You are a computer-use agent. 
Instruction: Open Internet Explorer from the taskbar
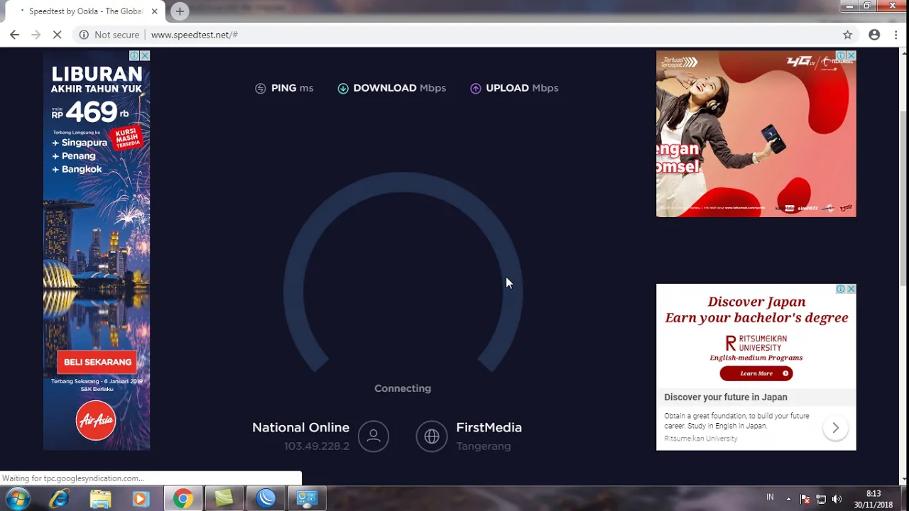59,499
